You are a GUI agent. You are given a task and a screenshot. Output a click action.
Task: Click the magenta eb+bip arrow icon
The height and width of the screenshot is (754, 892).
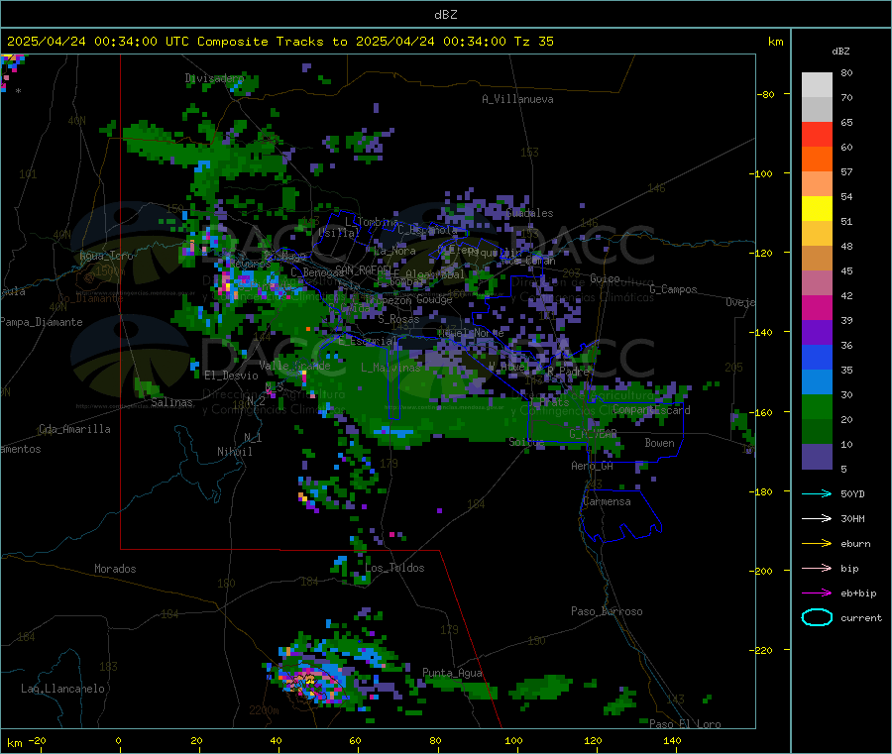[817, 593]
